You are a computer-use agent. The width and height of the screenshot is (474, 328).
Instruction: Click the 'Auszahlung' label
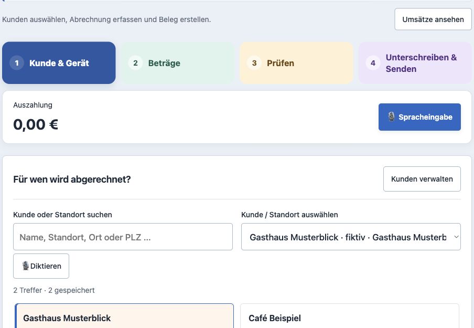pos(33,105)
